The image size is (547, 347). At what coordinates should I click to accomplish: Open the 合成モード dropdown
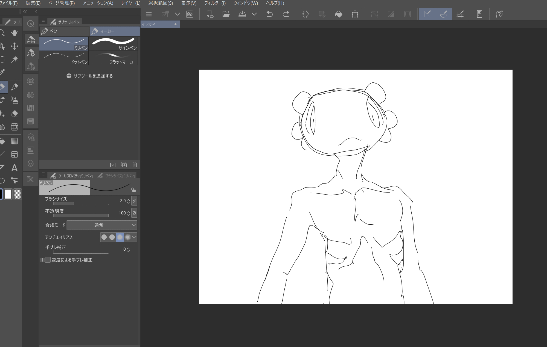point(102,225)
